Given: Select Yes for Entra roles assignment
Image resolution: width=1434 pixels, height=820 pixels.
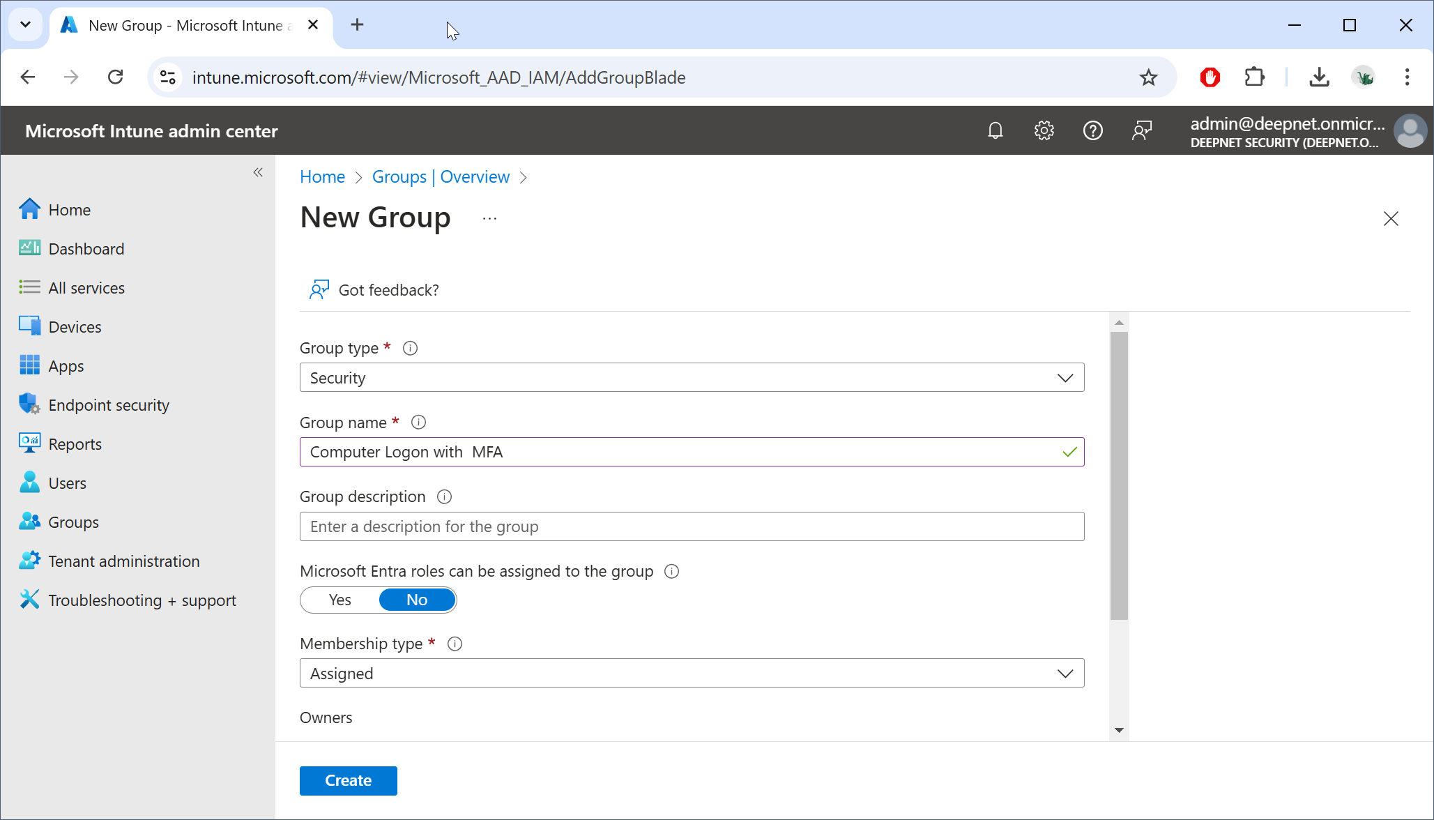Looking at the screenshot, I should click(340, 600).
